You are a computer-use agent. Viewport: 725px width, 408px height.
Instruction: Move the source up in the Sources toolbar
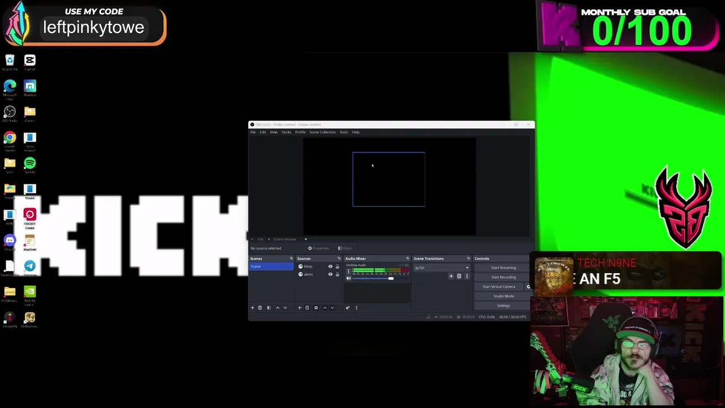click(325, 308)
